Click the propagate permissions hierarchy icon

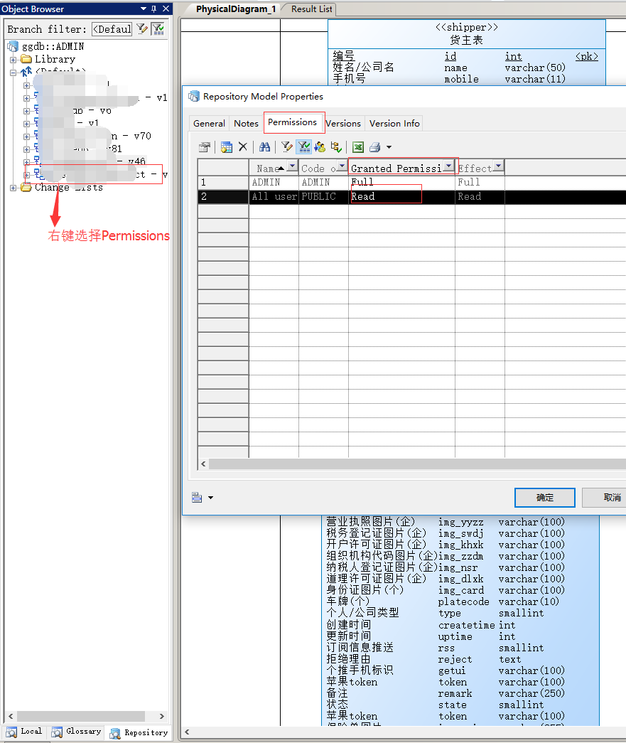(335, 147)
